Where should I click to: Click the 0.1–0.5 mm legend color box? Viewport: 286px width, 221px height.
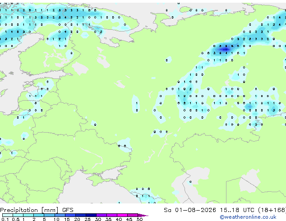(8, 215)
